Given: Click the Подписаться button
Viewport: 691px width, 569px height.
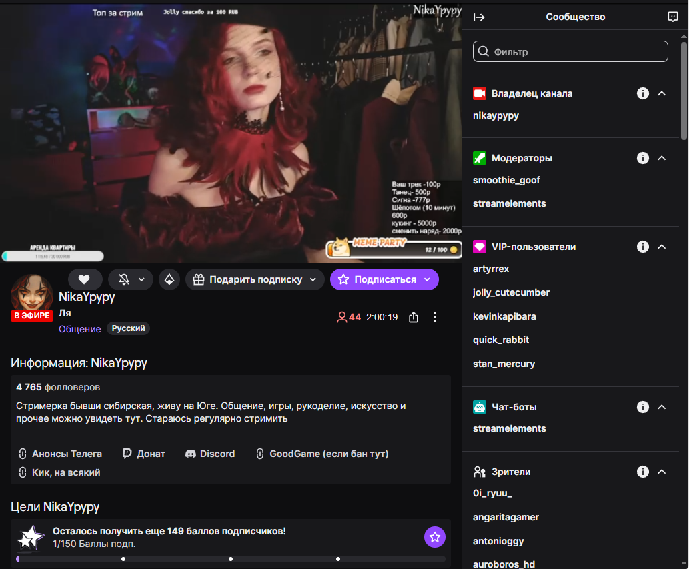Looking at the screenshot, I should (384, 279).
